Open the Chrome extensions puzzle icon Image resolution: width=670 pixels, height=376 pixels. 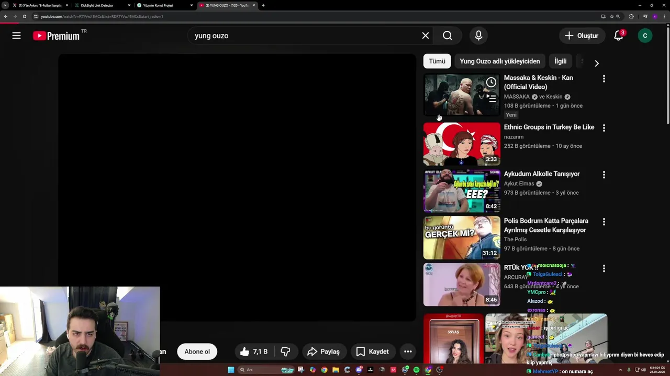631,16
